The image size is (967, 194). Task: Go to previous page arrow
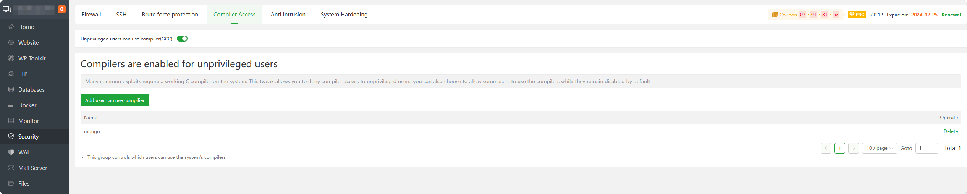[x=826, y=148]
